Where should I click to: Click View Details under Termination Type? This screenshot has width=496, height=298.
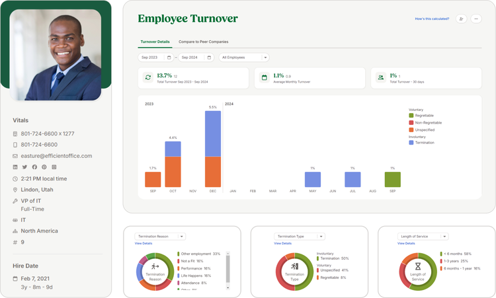pos(282,243)
